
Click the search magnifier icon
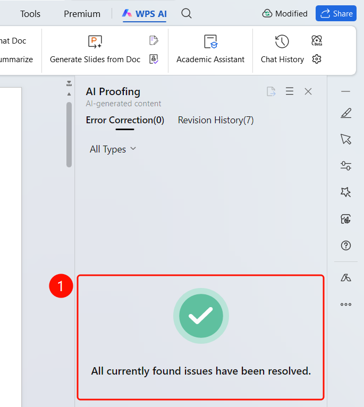tap(187, 13)
